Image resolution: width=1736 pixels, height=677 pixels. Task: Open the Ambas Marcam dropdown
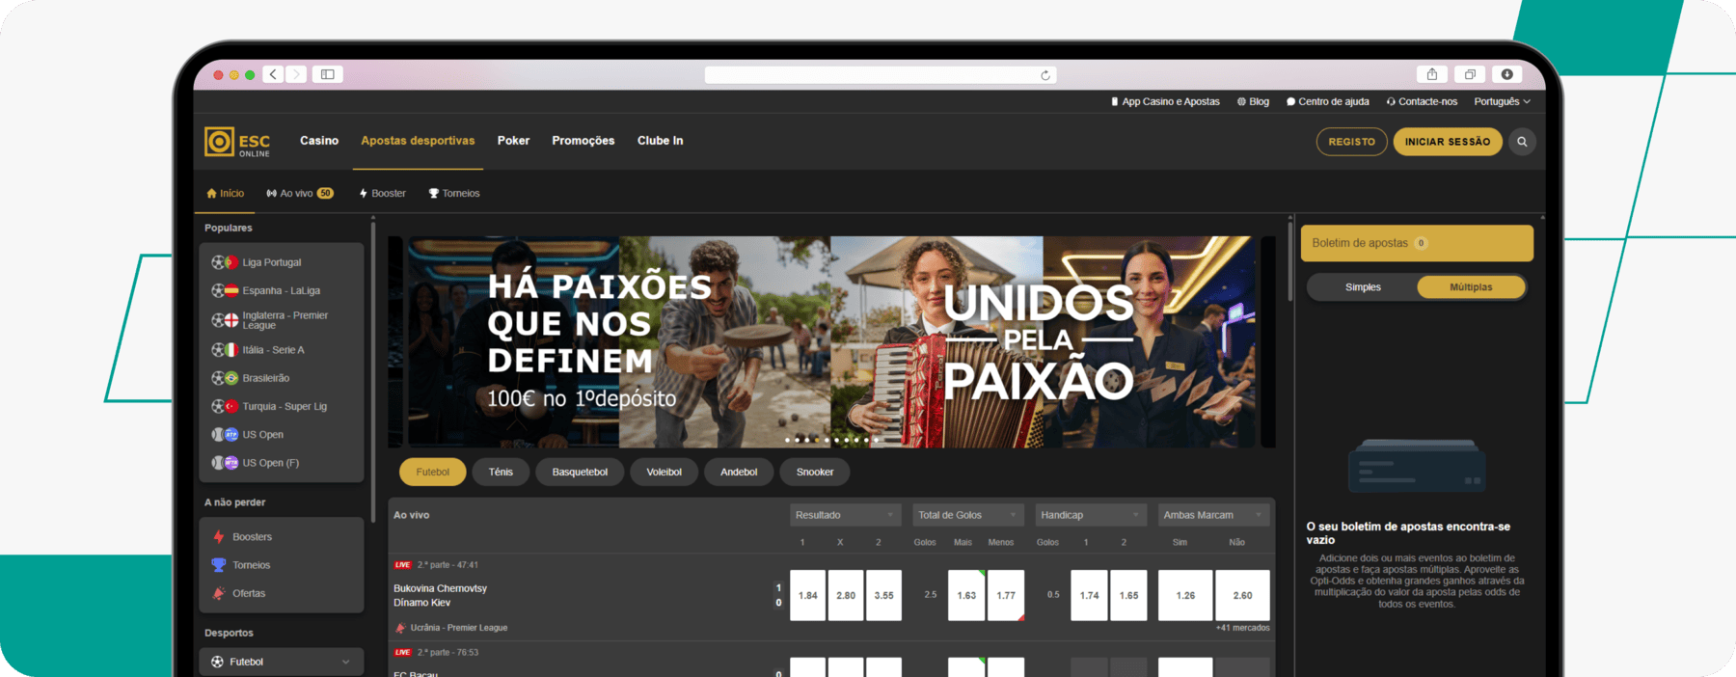pos(1213,515)
